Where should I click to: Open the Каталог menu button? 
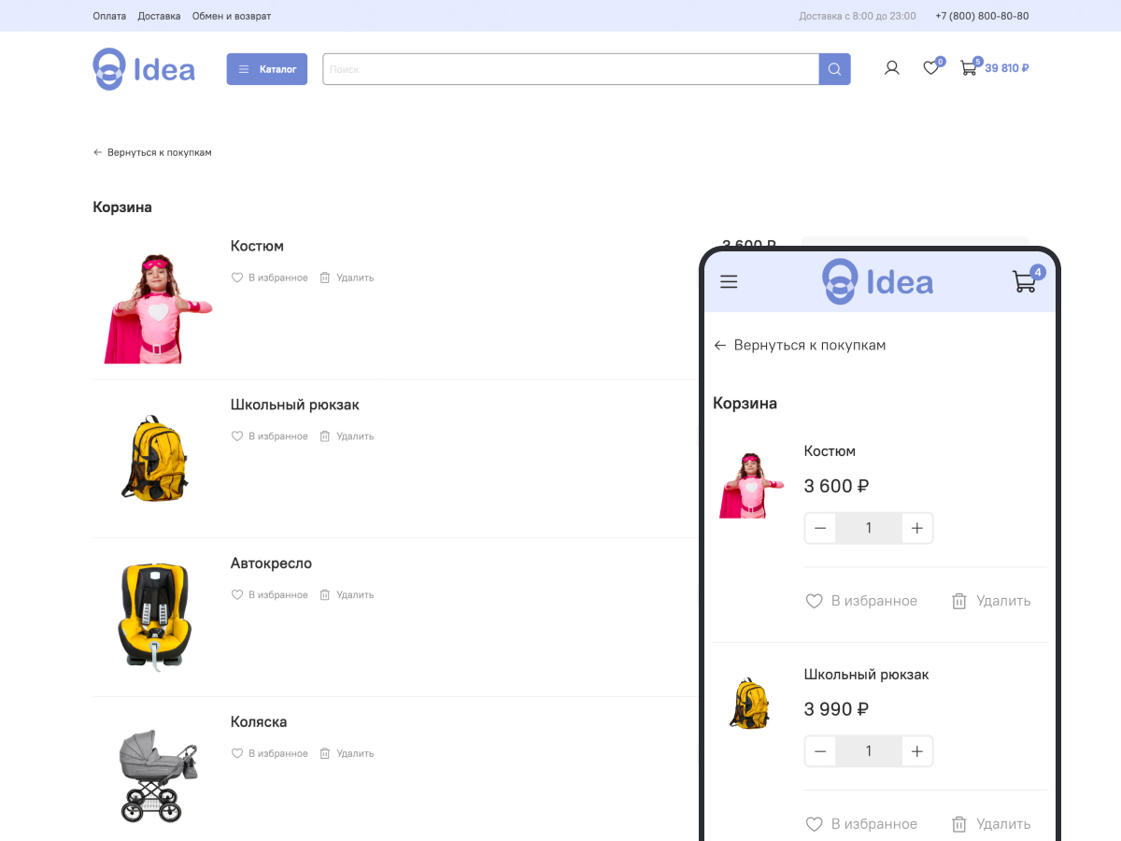point(267,69)
